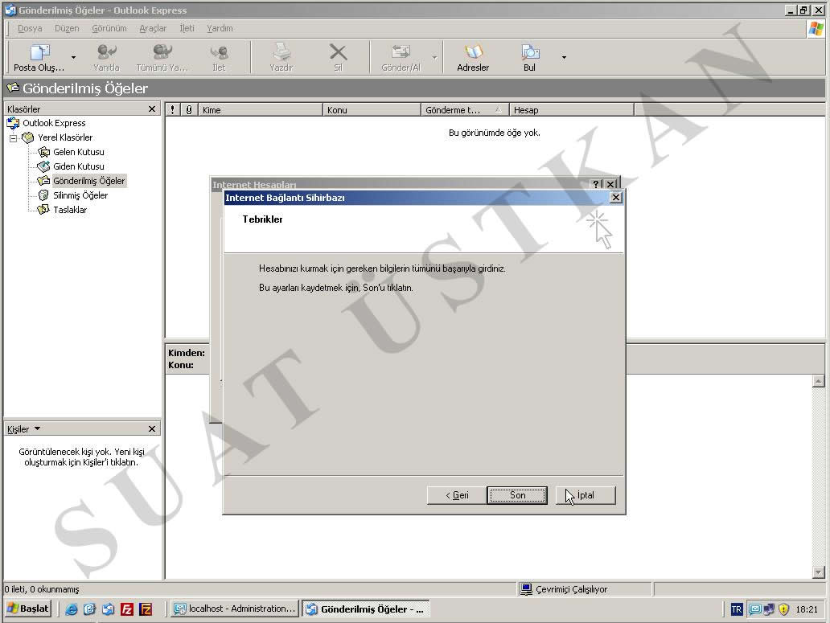Screen dimensions: 830x623
Task: Click help button in Internet Hesapları window
Action: click(596, 184)
